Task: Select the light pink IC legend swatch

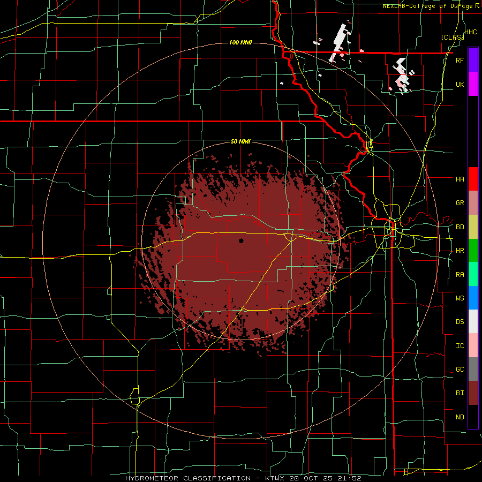Action: click(x=473, y=345)
